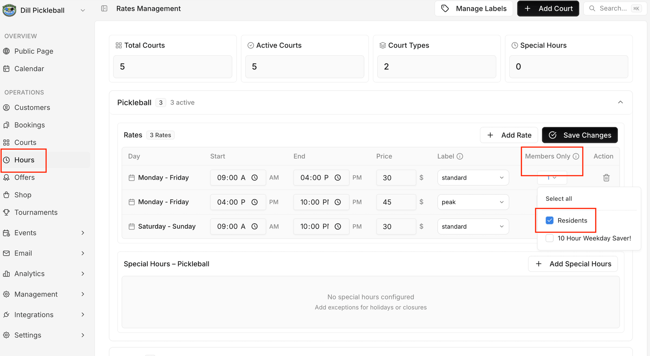Open clock picker for 04:00 PM weekday end

pyautogui.click(x=338, y=177)
